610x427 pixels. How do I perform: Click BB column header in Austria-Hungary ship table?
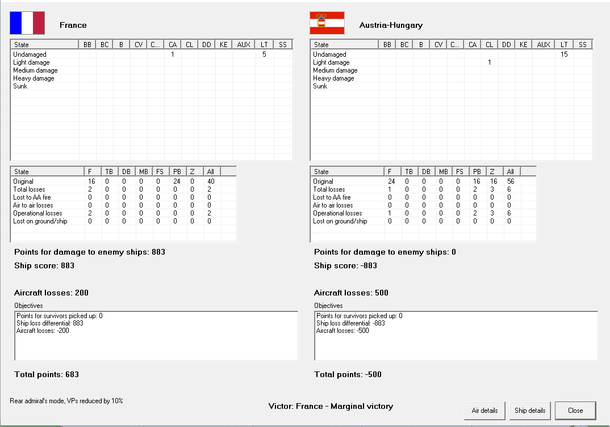pyautogui.click(x=387, y=44)
